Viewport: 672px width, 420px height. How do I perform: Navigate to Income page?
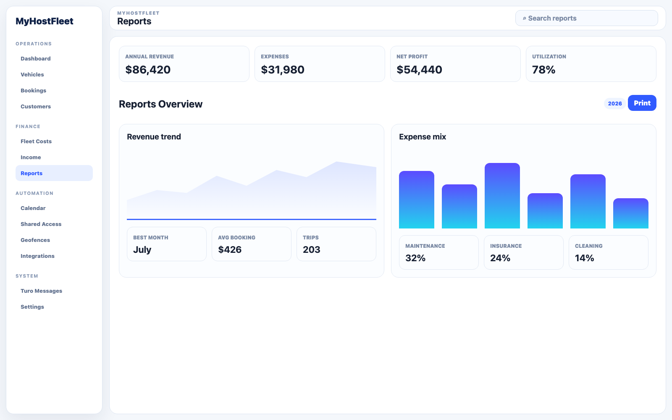tap(54, 157)
